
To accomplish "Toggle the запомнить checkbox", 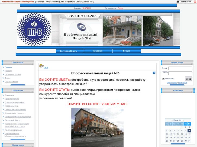I will [163, 79].
